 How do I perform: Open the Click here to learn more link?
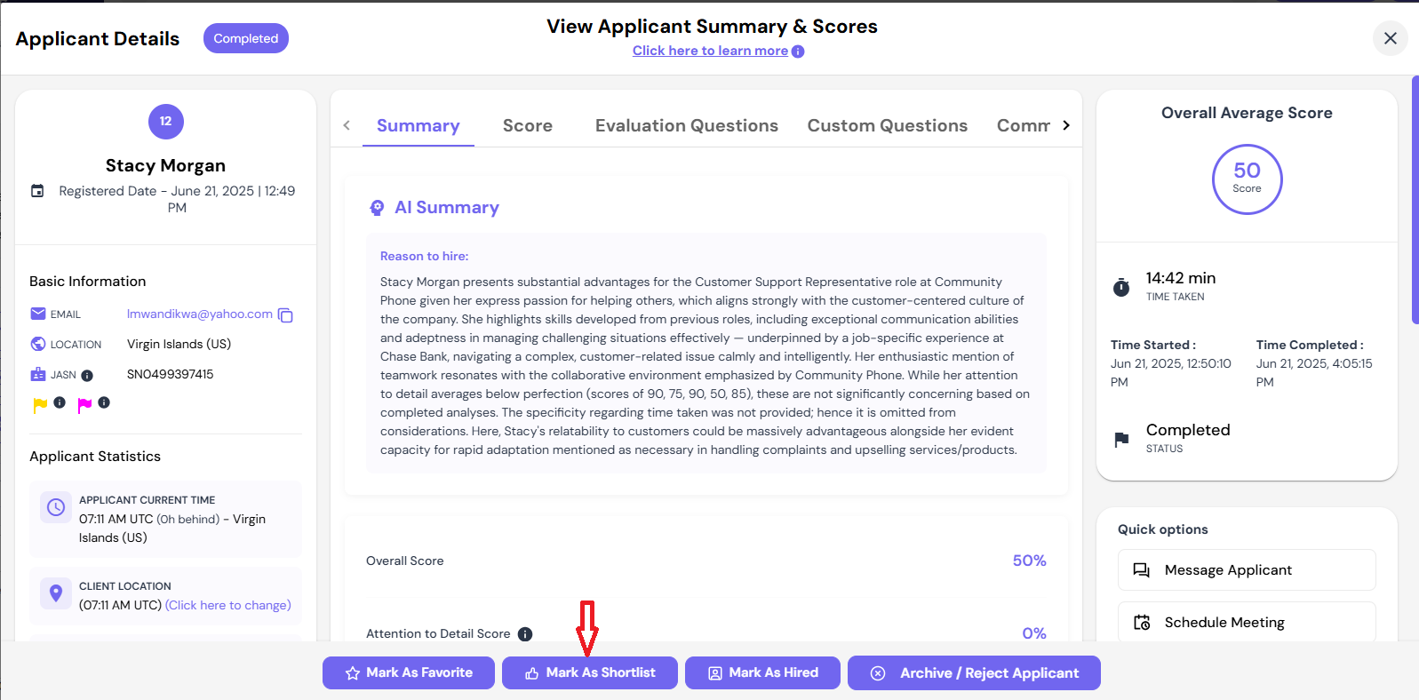710,51
